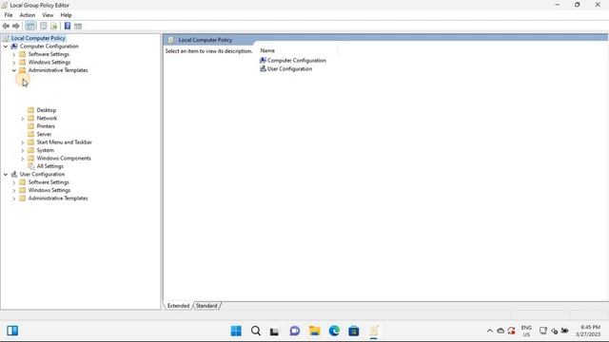Expand the Windows Components folder chevron
The width and height of the screenshot is (609, 342).
click(23, 159)
